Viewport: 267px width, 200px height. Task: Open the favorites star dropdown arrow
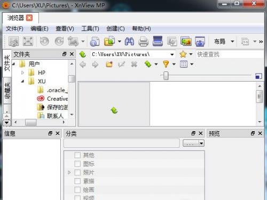click(191, 54)
